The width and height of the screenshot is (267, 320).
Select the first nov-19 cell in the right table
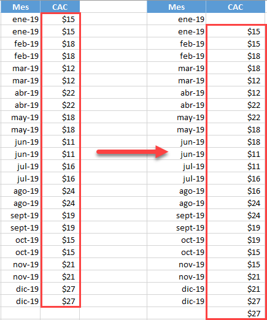176,264
